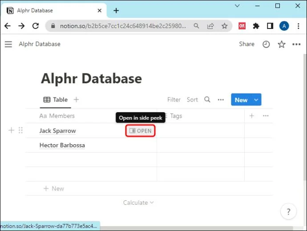Click the horizontal scrollbar at bottom

pos(197,228)
